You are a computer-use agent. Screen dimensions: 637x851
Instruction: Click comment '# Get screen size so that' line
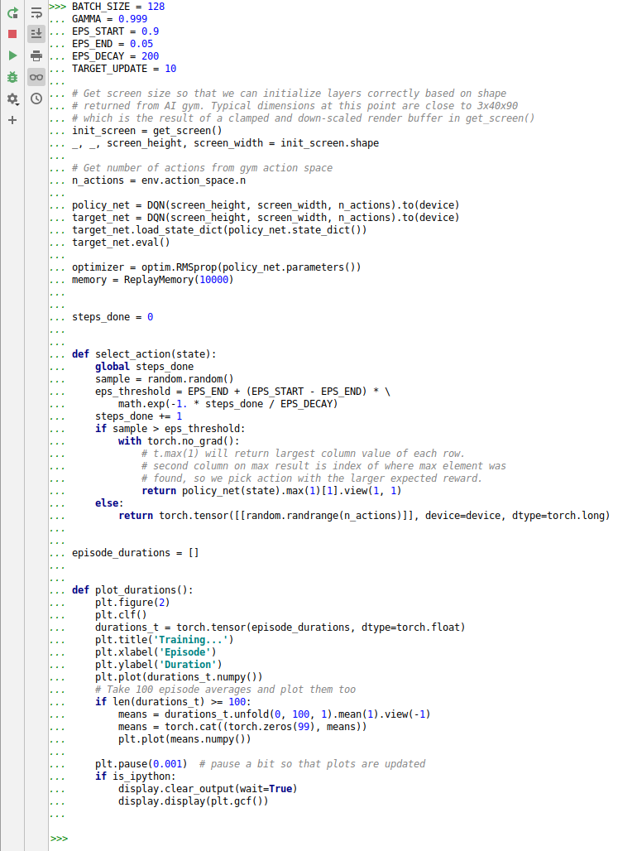pyautogui.click(x=290, y=94)
